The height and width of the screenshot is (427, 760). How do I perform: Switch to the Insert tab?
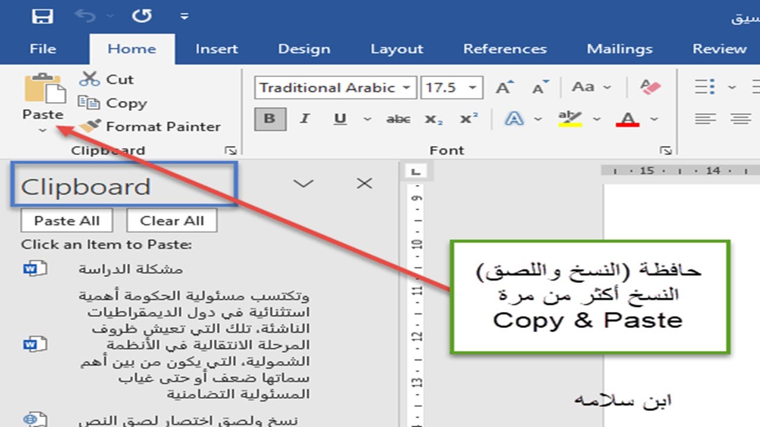pyautogui.click(x=217, y=49)
